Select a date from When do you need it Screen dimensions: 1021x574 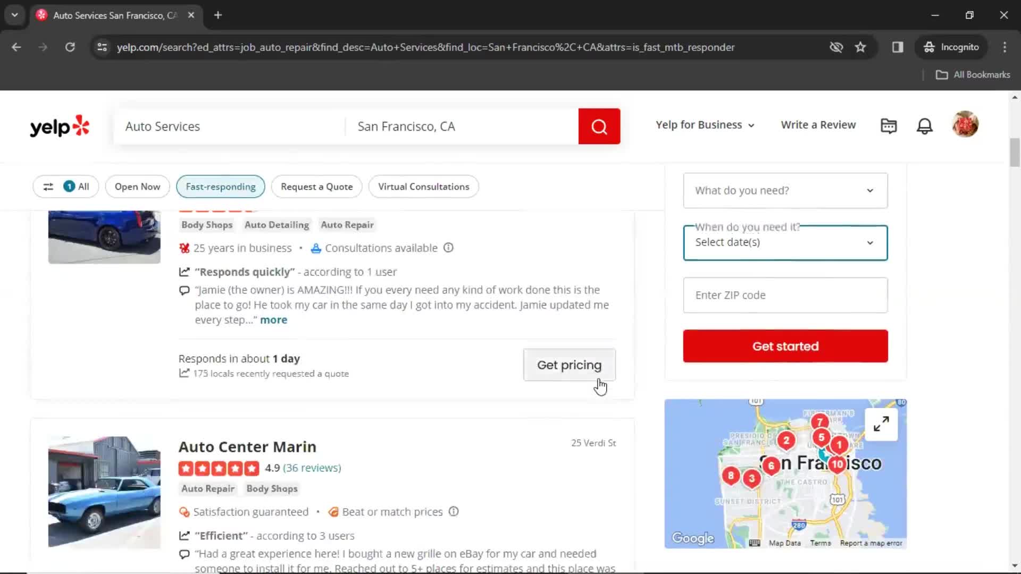(785, 242)
